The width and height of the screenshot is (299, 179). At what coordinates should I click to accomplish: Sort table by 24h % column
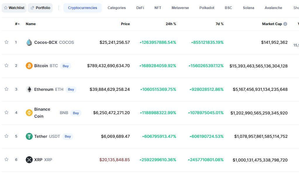(171, 24)
